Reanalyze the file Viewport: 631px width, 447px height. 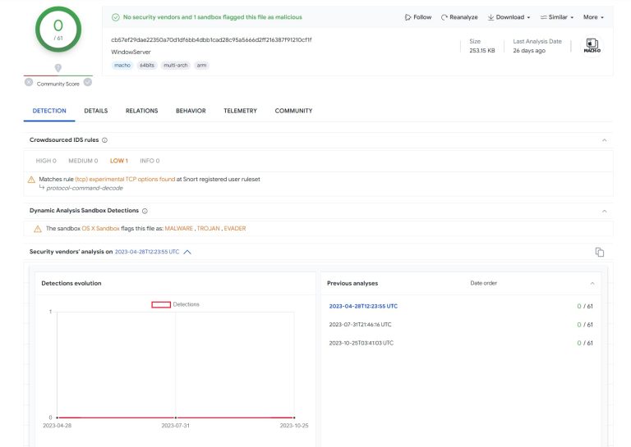click(x=459, y=17)
